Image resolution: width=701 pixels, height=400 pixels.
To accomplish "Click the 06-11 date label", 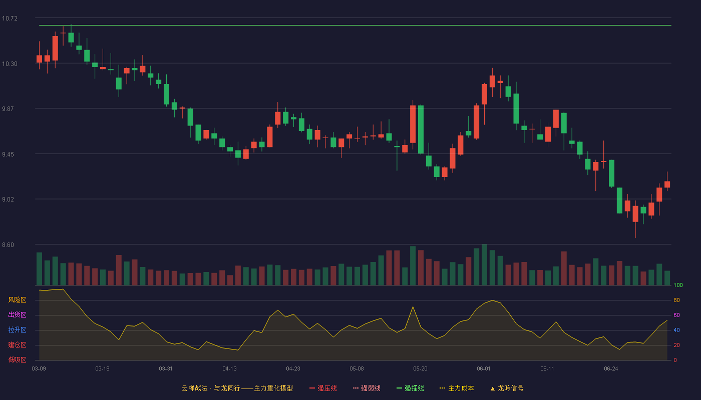I will pos(547,368).
